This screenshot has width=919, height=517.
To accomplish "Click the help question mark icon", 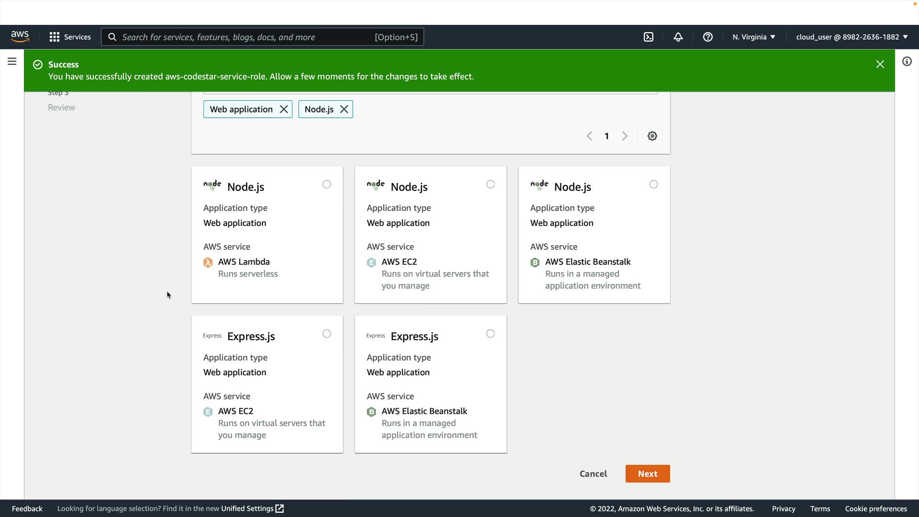I will pos(707,37).
